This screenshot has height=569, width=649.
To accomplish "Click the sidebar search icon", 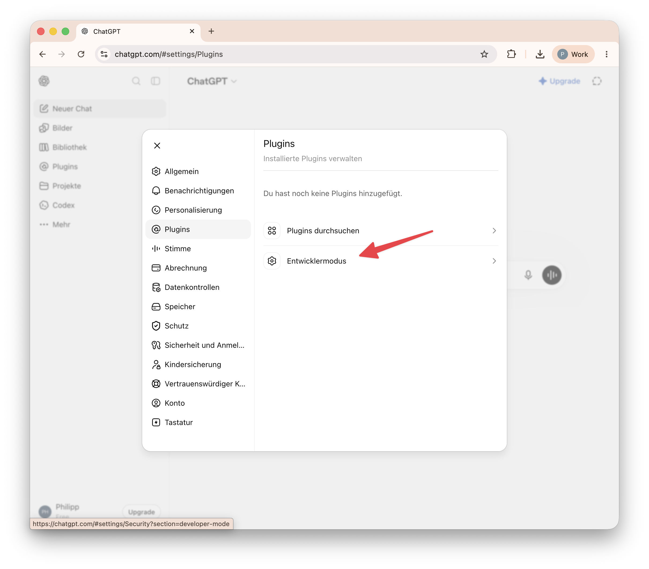I will pyautogui.click(x=136, y=81).
